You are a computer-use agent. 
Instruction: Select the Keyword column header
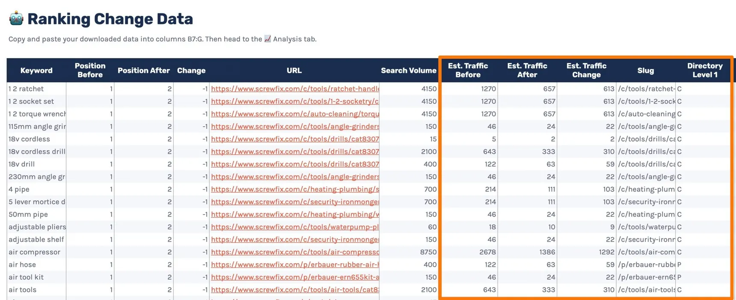[x=36, y=70]
